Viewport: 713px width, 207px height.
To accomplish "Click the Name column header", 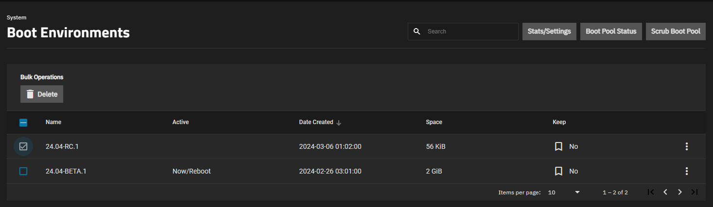I will pos(53,122).
